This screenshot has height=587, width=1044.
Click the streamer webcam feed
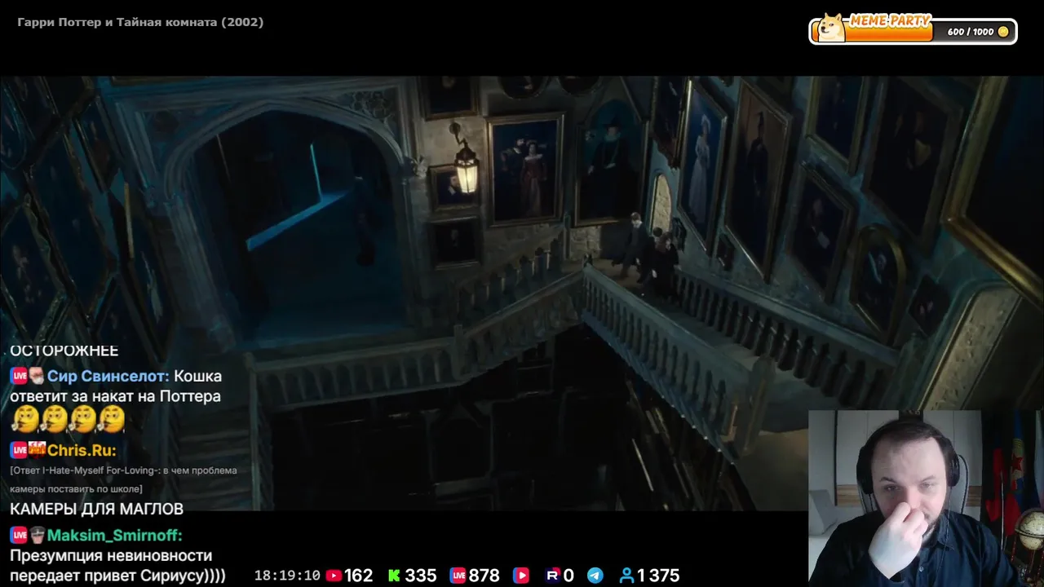point(926,498)
